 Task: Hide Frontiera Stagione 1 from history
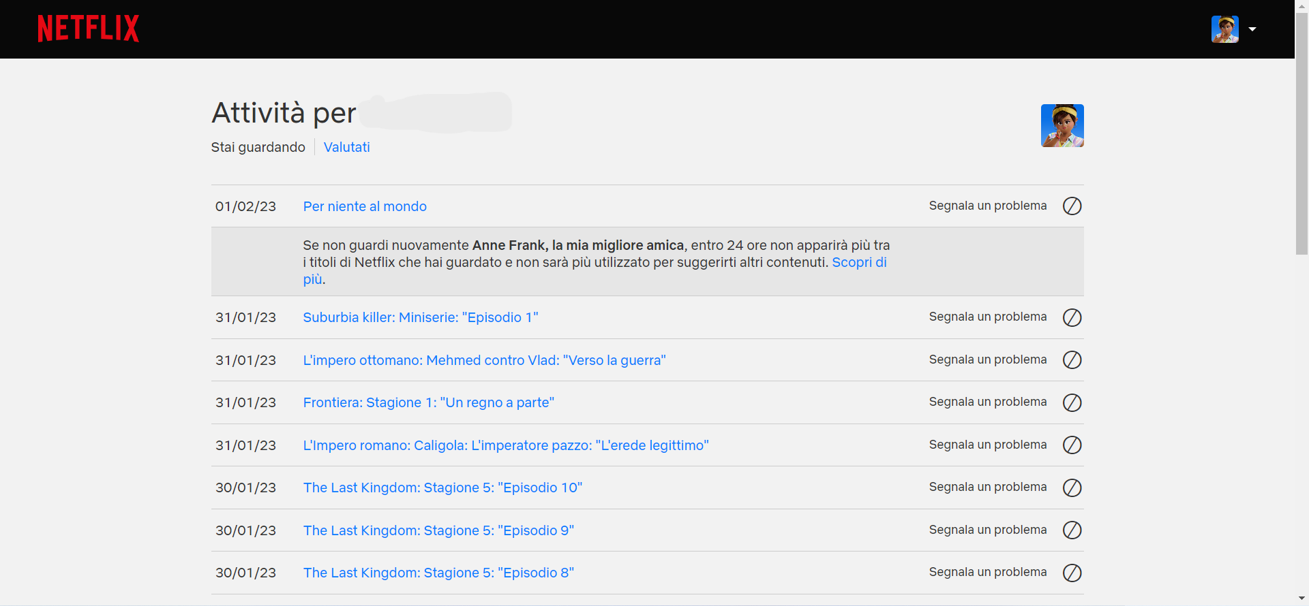coord(1072,402)
